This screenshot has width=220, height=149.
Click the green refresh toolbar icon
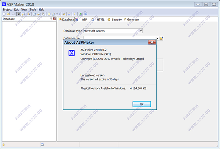point(80,14)
